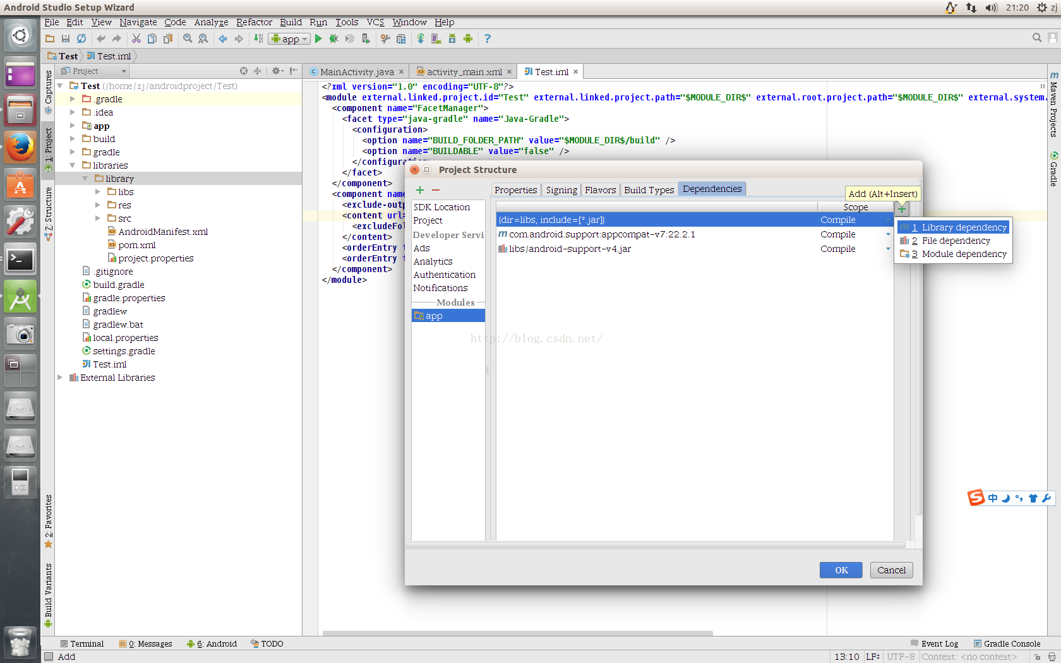Select Library dependency menu entry
The image size is (1061, 663).
954,227
